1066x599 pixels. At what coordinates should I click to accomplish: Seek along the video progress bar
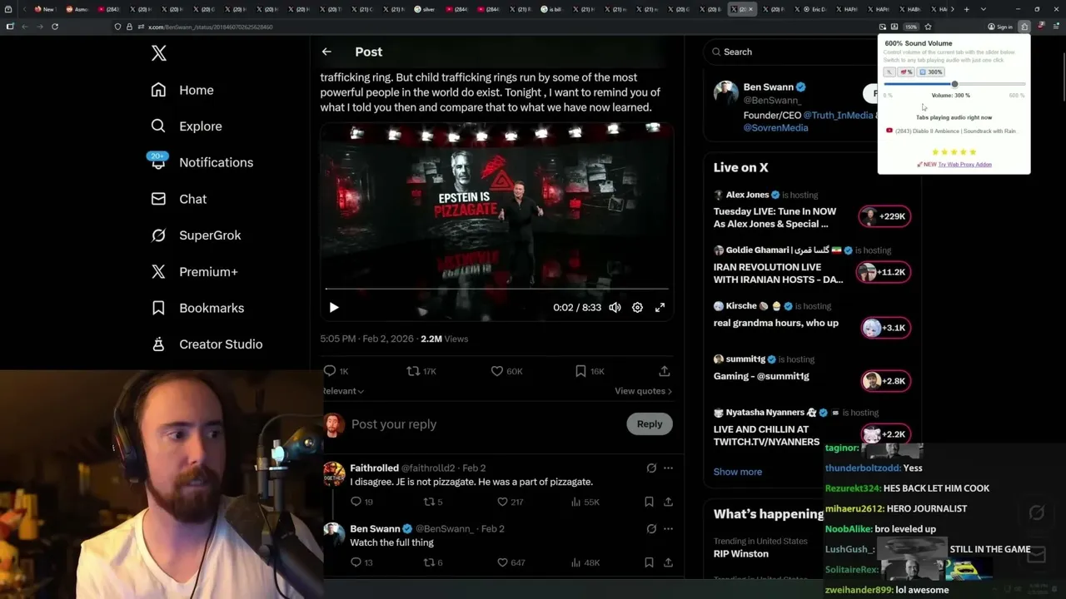coord(496,289)
